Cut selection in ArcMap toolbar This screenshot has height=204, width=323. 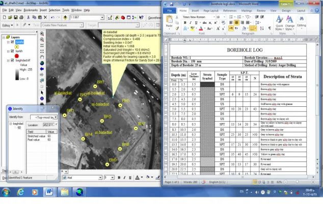click(x=29, y=17)
